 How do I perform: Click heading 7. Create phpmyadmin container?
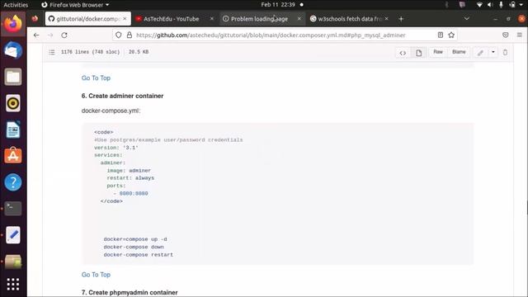coord(130,293)
